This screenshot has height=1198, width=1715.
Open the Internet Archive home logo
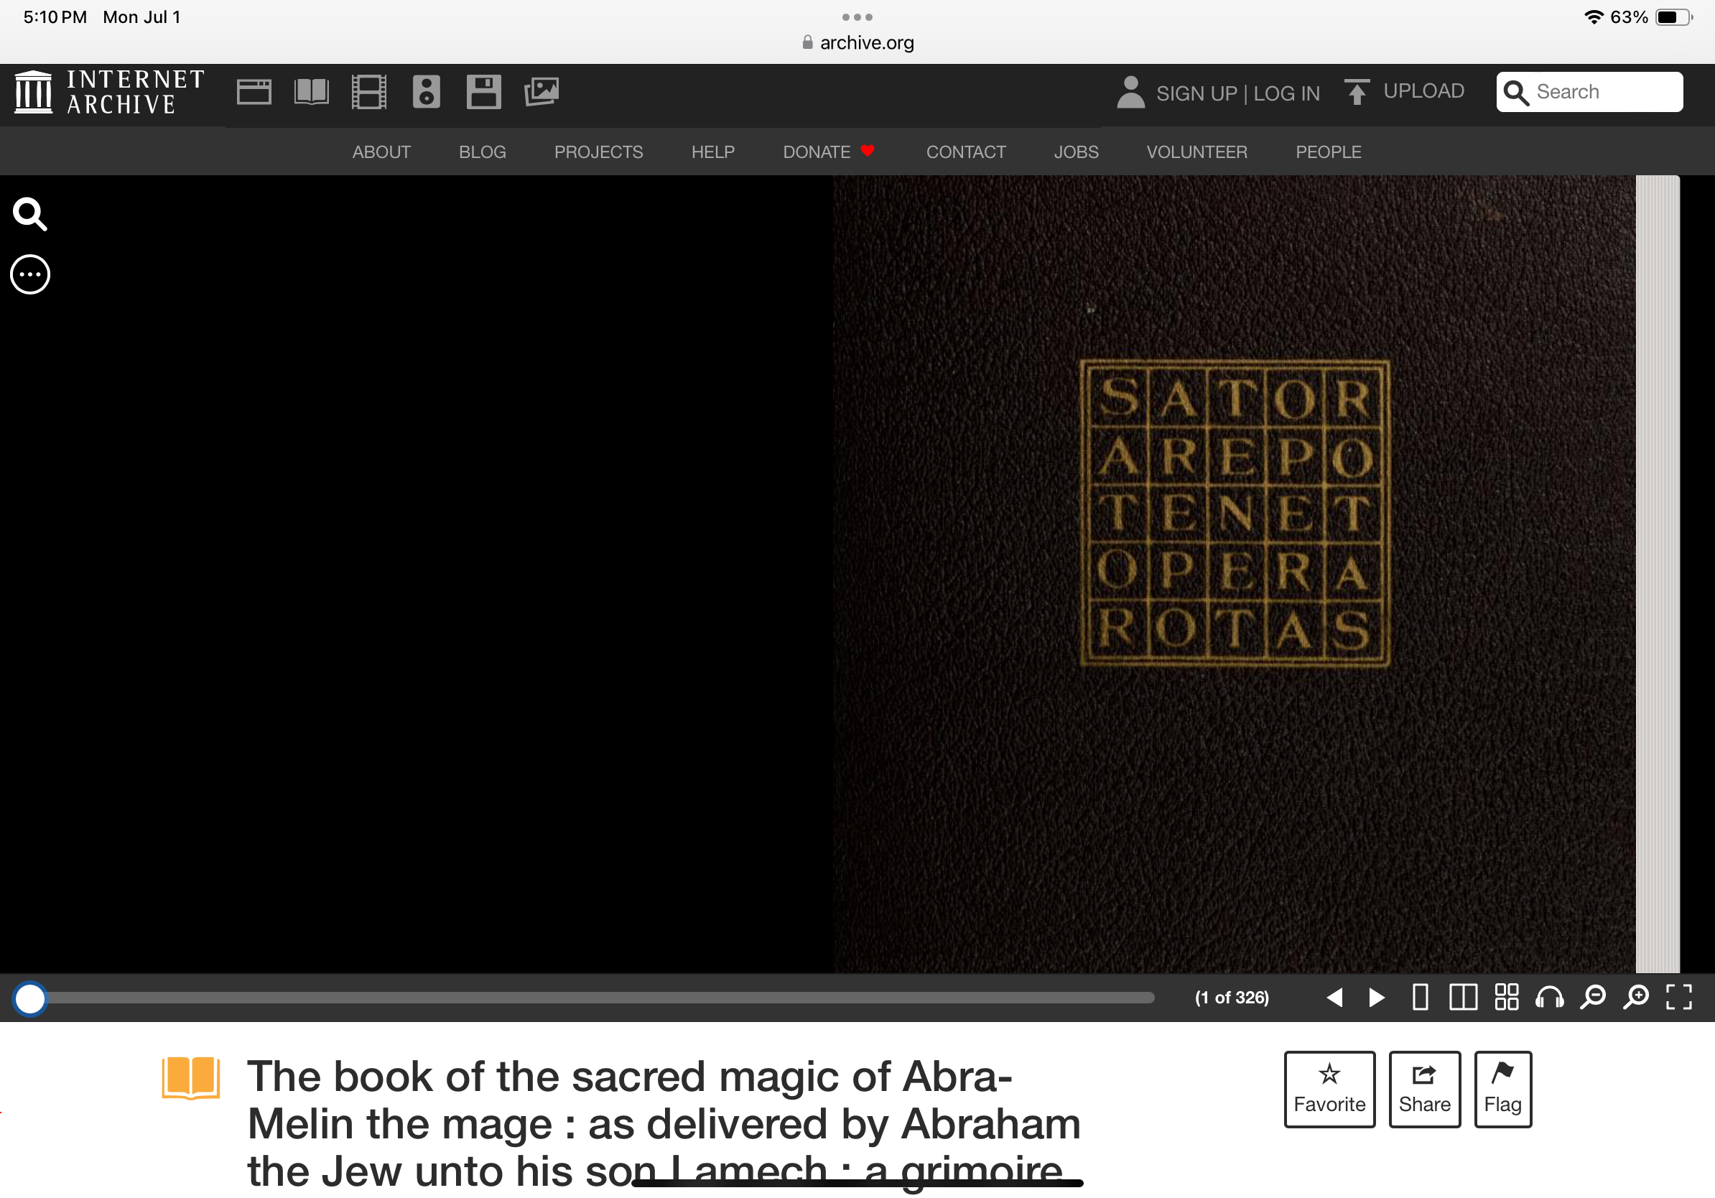click(109, 93)
